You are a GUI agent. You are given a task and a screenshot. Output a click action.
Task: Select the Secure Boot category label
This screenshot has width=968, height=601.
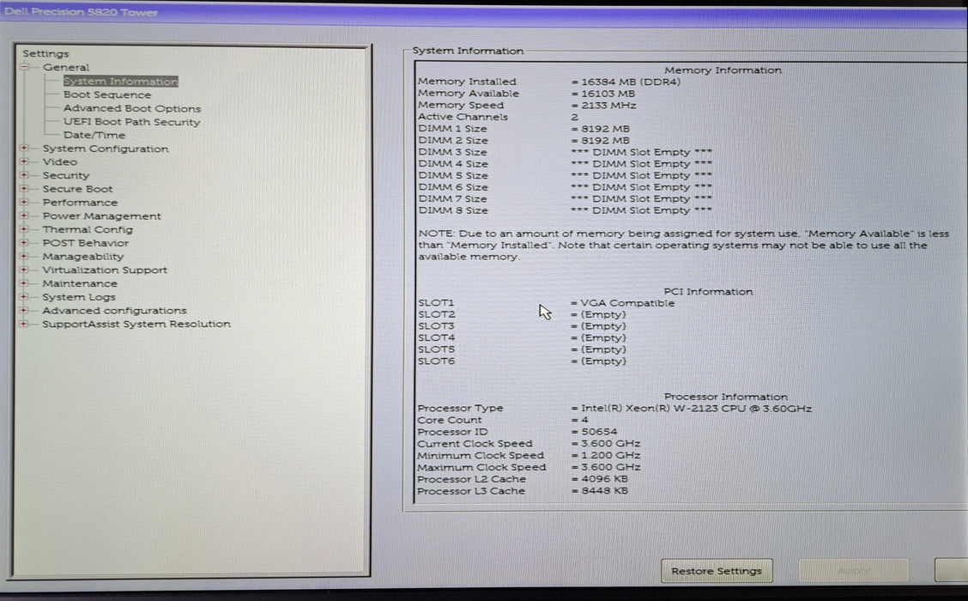[x=77, y=189]
